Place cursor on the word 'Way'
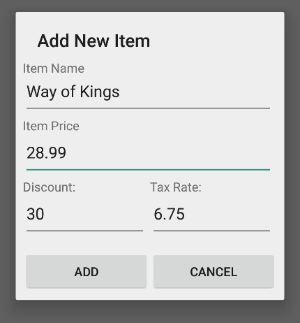The width and height of the screenshot is (300, 323). coord(41,92)
